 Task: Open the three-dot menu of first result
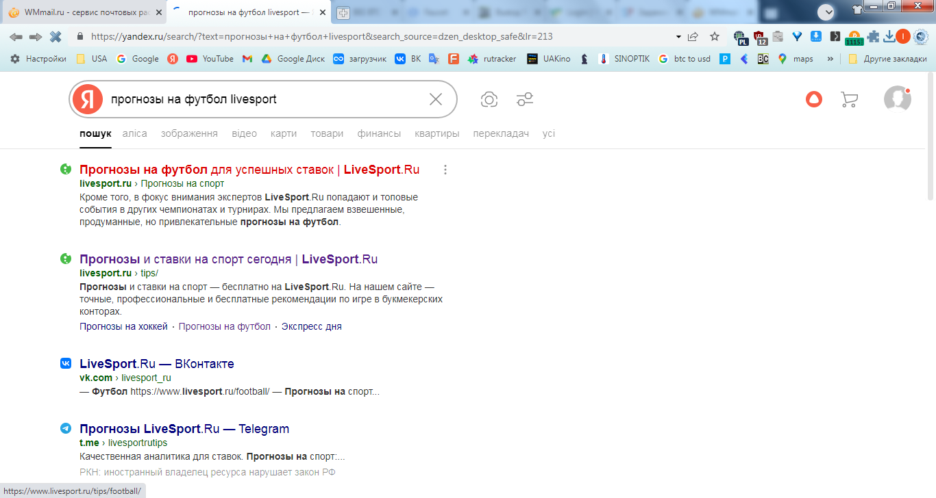(x=445, y=170)
